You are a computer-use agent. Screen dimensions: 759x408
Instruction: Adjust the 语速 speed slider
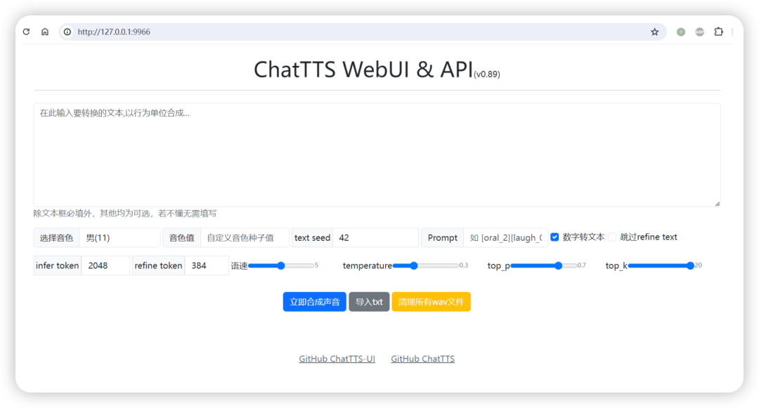(x=280, y=265)
